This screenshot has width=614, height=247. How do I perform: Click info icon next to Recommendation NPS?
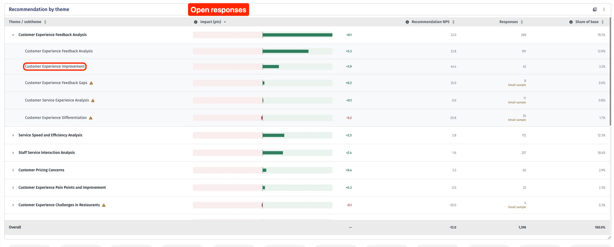click(407, 22)
